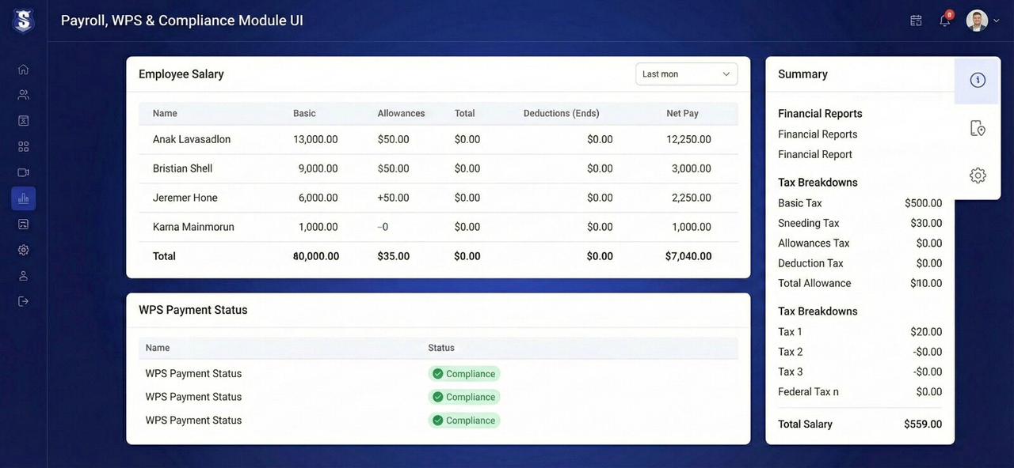Click the basic salary value '9,000.00'
This screenshot has height=468, width=1014.
[x=318, y=169]
